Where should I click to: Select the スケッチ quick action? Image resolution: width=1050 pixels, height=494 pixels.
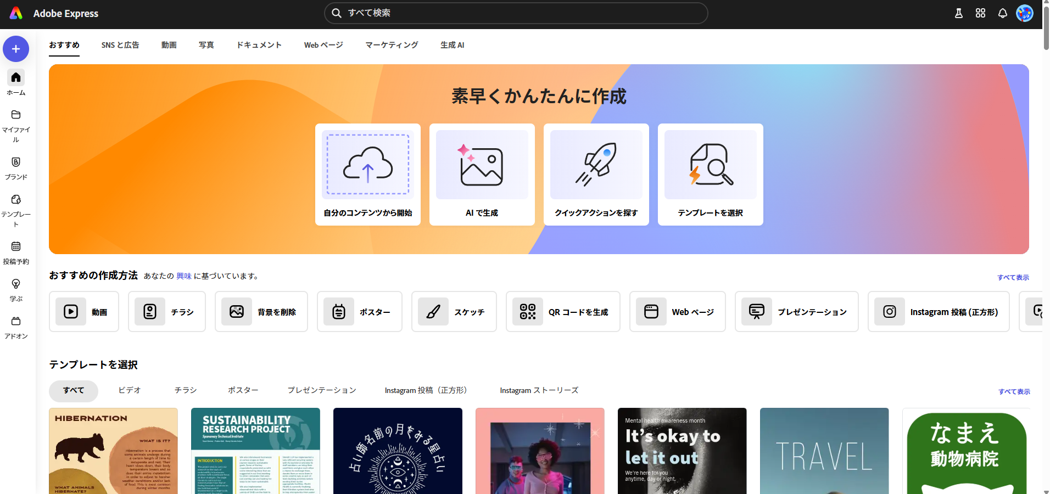[454, 311]
